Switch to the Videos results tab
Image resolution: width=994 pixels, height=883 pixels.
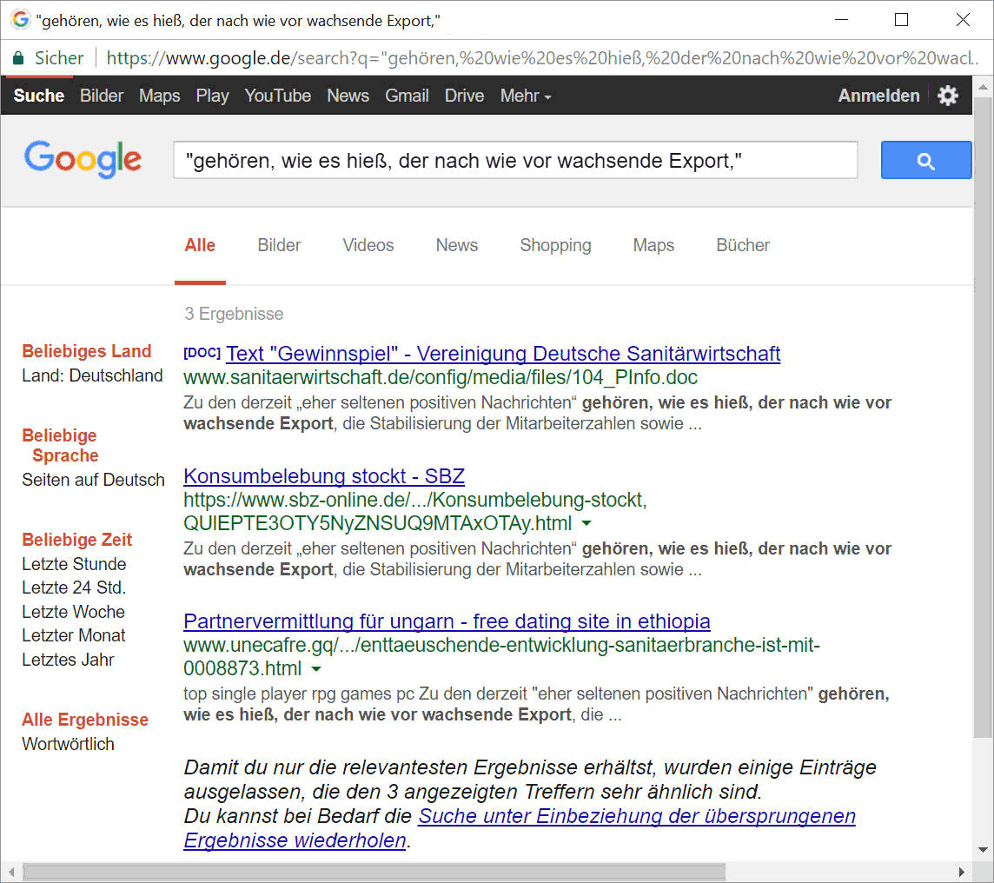[x=368, y=245]
